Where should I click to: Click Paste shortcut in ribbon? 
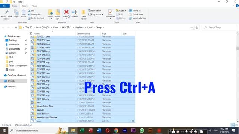pos(36,18)
